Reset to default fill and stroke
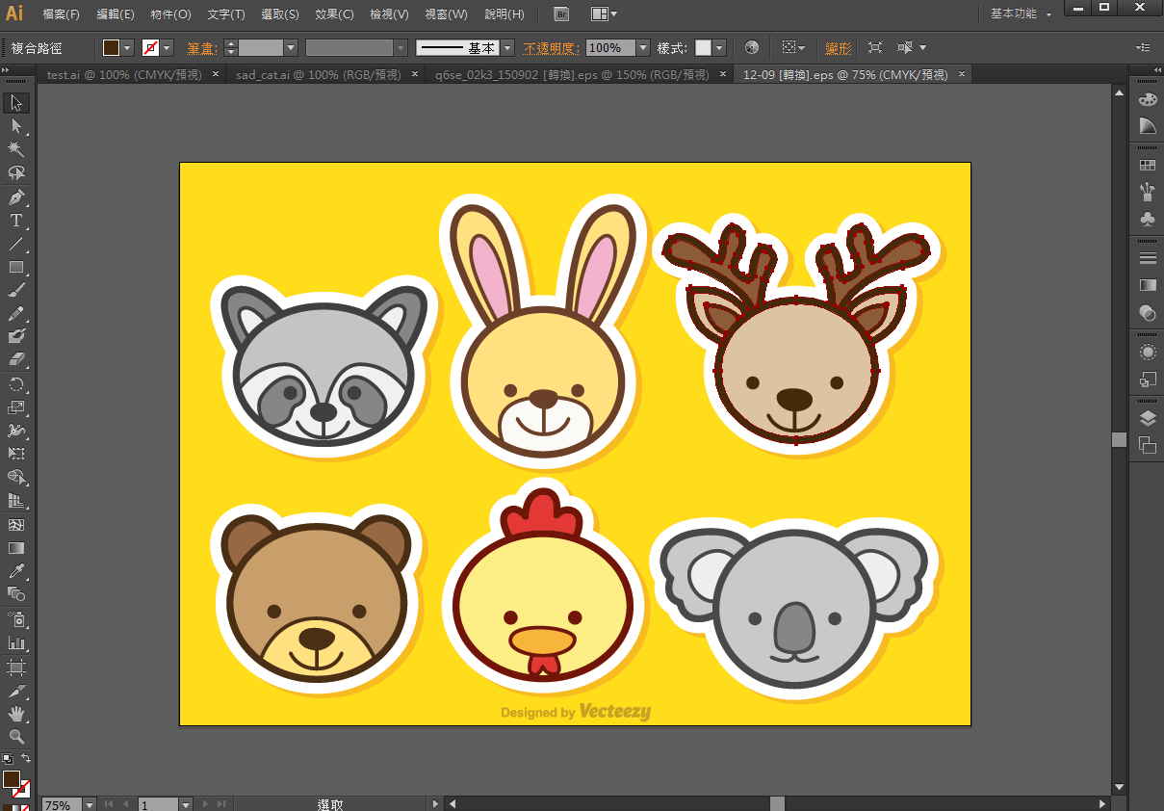The width and height of the screenshot is (1164, 811). pos(8,759)
